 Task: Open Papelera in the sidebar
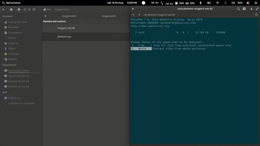pyautogui.click(x=13, y=59)
